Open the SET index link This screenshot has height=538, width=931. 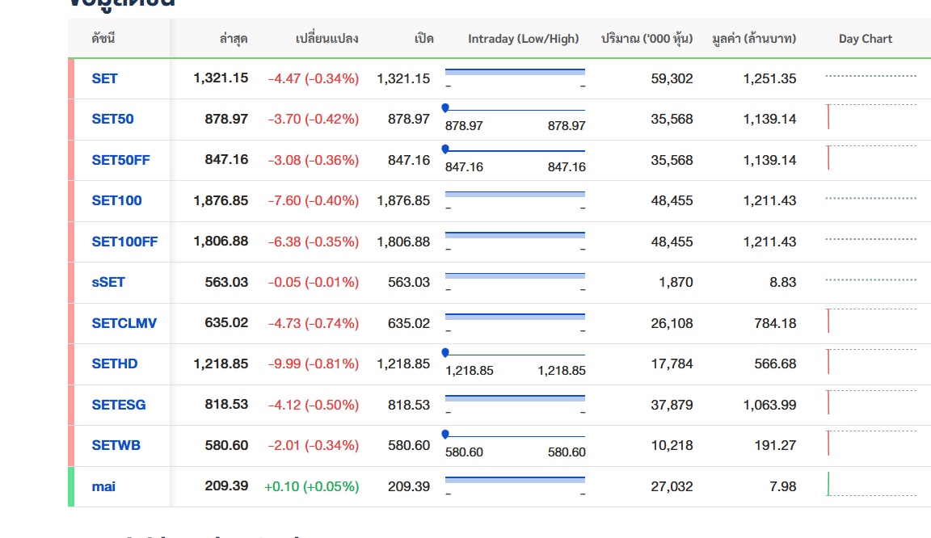[104, 78]
